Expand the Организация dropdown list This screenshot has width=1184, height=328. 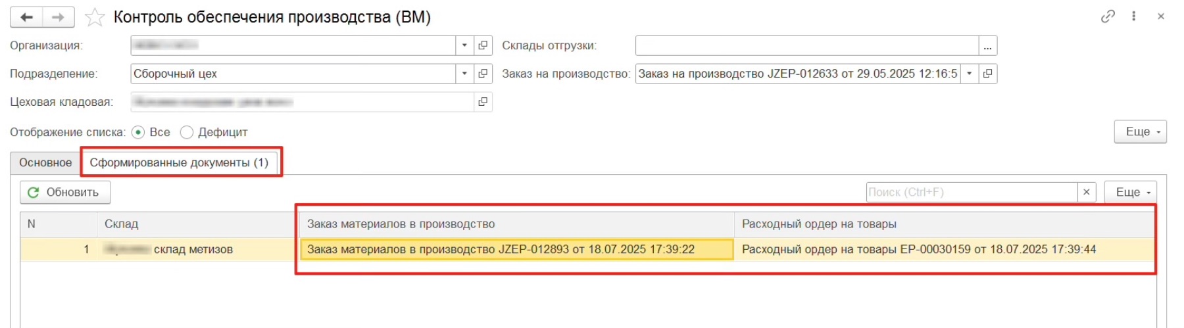pyautogui.click(x=464, y=45)
